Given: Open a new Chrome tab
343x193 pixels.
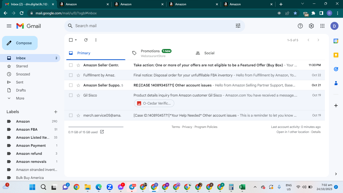Looking at the screenshot, I should 281,4.
